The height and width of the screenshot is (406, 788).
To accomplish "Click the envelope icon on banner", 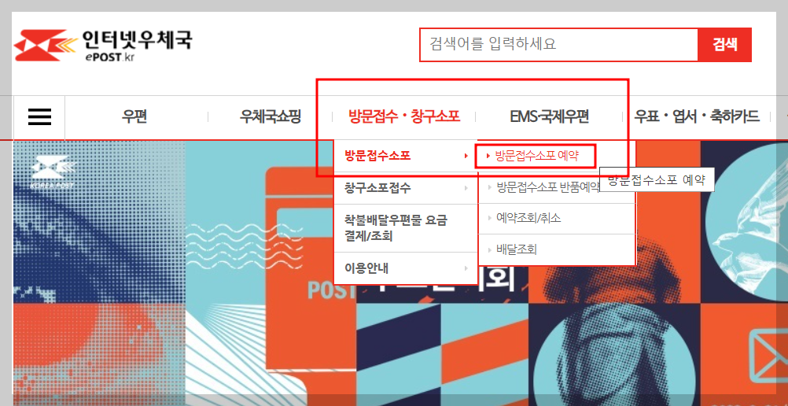I will click(x=768, y=349).
